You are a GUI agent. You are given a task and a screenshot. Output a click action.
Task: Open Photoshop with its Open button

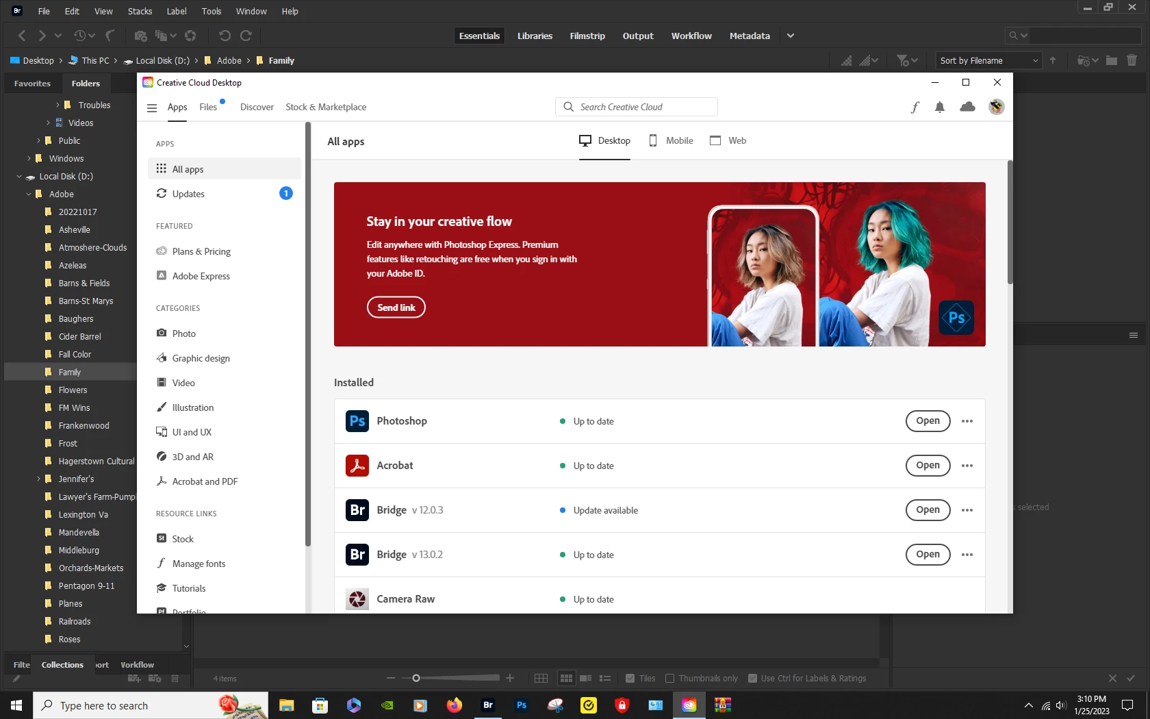click(x=928, y=421)
